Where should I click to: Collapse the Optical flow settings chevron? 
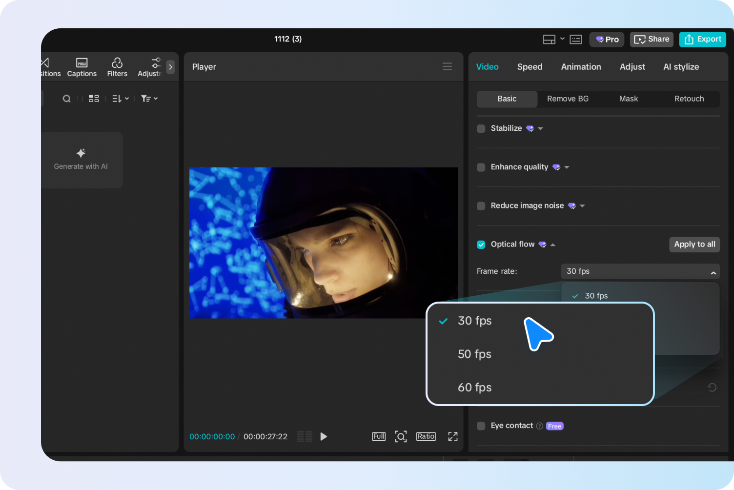click(x=552, y=244)
